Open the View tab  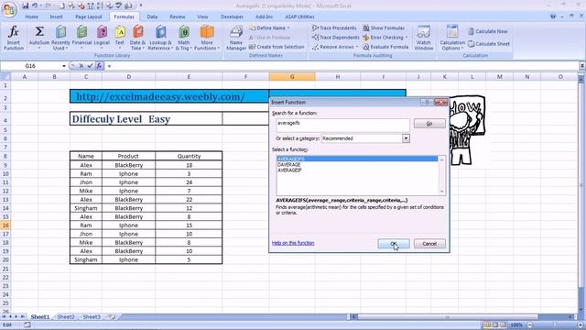click(x=202, y=16)
